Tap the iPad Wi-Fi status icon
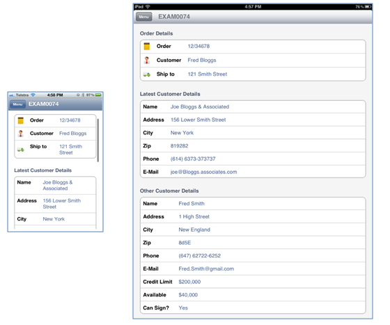The image size is (390, 325). (148, 7)
